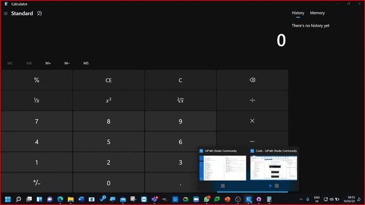The width and height of the screenshot is (365, 205).
Task: Click the divide operator key
Action: 252,100
